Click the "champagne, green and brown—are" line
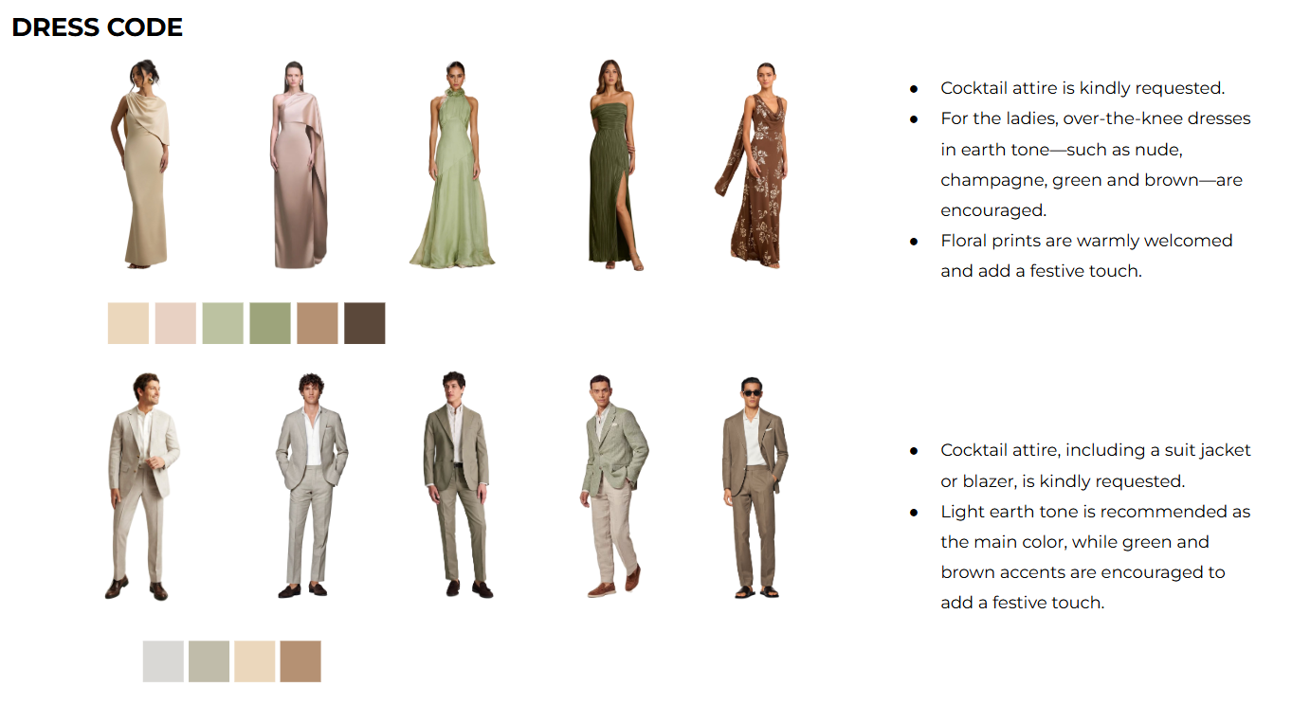 [1091, 180]
